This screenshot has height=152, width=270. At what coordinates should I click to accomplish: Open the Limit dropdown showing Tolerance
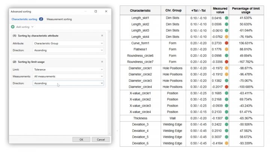click(x=68, y=69)
